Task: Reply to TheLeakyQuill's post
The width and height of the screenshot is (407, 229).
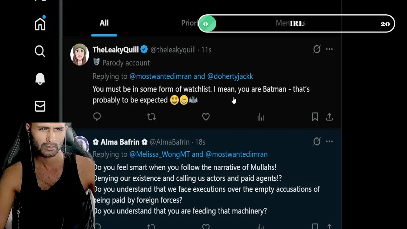Action: click(x=97, y=117)
